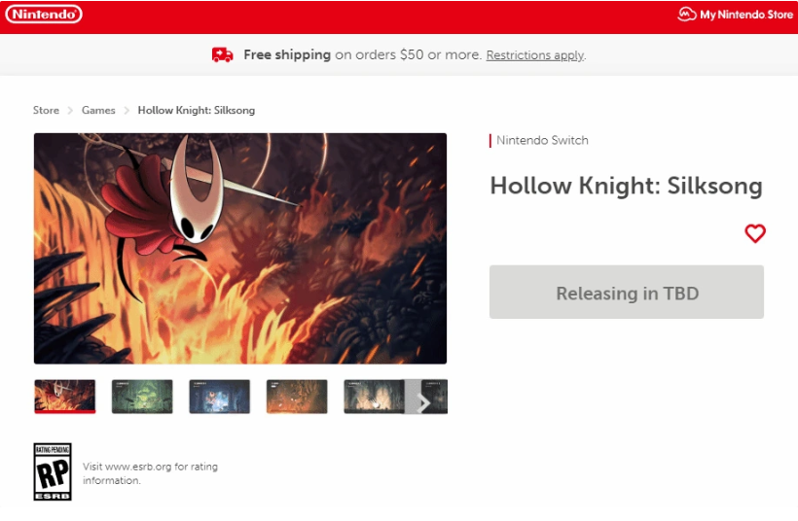Screen dimensions: 798x521
Task: Go to Games breadcrumb
Action: pyautogui.click(x=98, y=110)
